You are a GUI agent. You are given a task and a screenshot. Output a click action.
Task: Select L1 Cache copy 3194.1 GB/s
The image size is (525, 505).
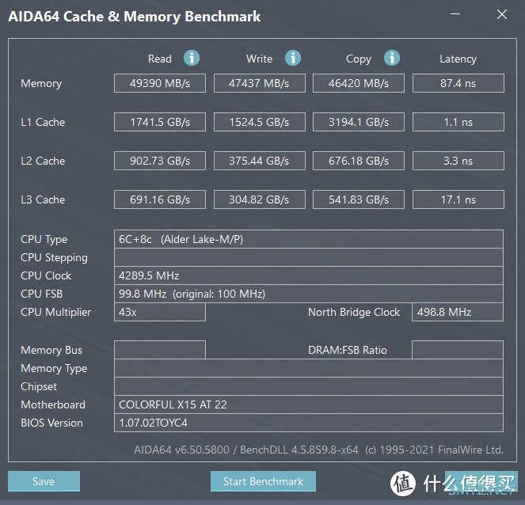[359, 122]
